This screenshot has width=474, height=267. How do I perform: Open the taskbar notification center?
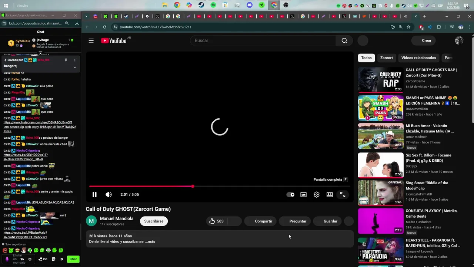(466, 6)
